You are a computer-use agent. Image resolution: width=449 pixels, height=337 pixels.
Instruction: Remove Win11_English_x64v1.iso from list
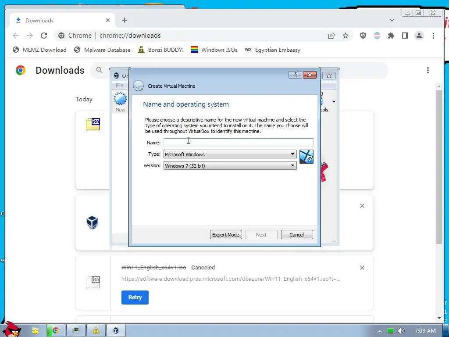click(362, 268)
